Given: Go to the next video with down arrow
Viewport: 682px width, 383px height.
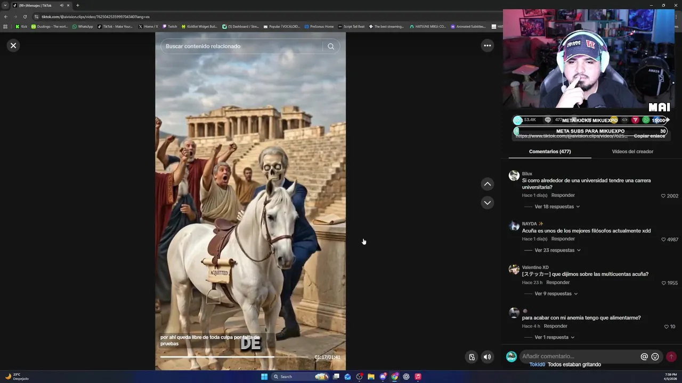Looking at the screenshot, I should click(487, 203).
